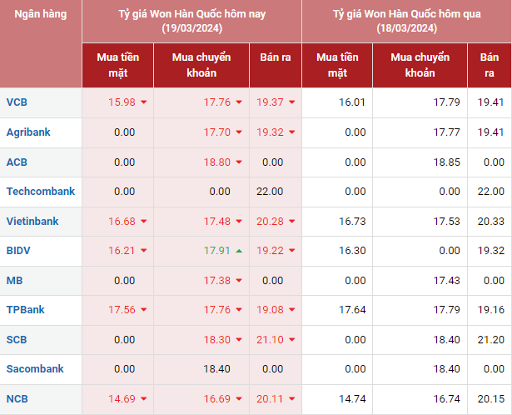Click the down arrow beside TPBank's 17.56
Viewport: 512px width, 415px height.
(x=143, y=310)
